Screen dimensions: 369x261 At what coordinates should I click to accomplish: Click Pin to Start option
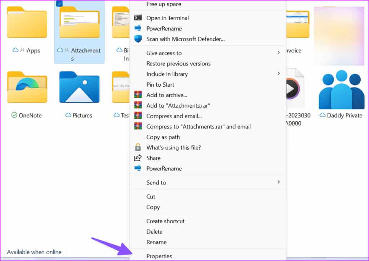[x=160, y=84]
